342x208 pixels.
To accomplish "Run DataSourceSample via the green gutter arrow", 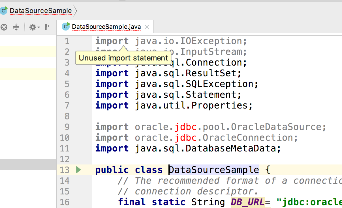I will pyautogui.click(x=79, y=170).
